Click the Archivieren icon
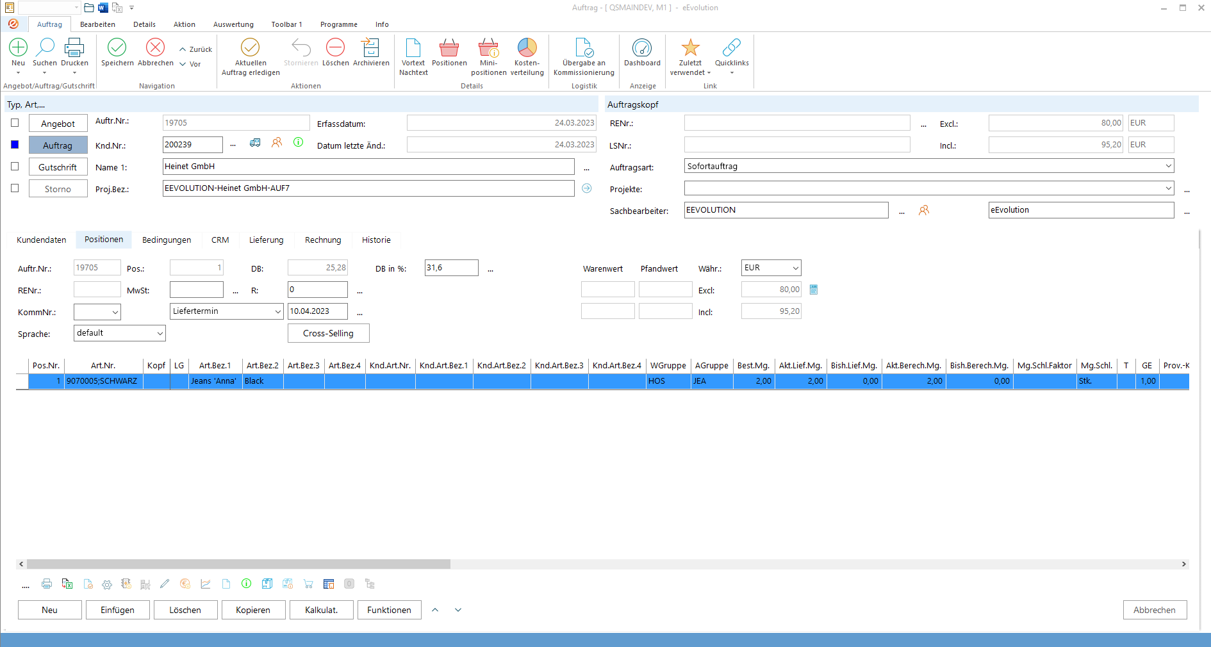1211x647 pixels. [x=371, y=47]
